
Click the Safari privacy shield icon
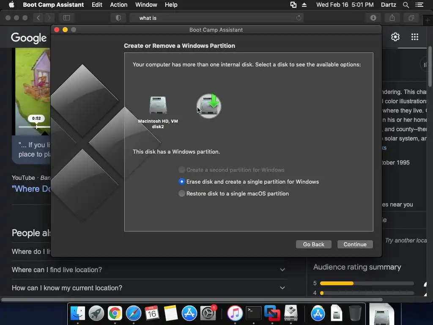(x=118, y=18)
